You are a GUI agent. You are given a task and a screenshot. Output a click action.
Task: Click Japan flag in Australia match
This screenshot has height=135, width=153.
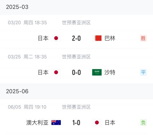[x=97, y=122]
